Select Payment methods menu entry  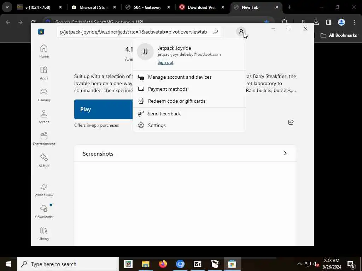click(x=189, y=89)
